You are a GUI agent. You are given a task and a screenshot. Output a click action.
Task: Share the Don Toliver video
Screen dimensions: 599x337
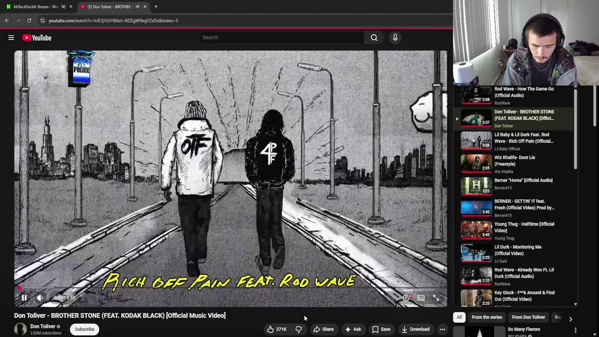pyautogui.click(x=323, y=329)
